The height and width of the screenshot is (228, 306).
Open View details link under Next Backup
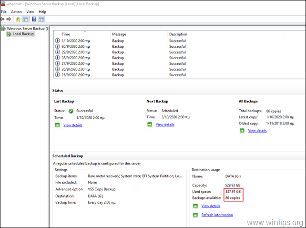[x=165, y=124]
